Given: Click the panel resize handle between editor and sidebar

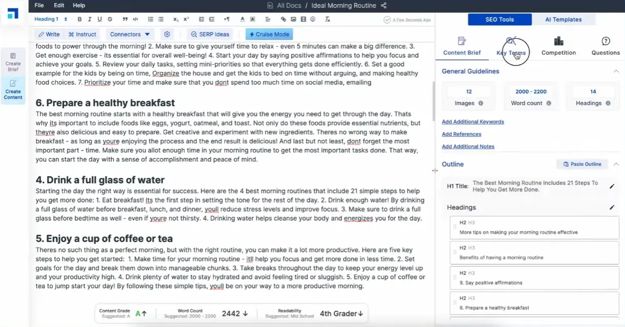Looking at the screenshot, I should coord(435,171).
